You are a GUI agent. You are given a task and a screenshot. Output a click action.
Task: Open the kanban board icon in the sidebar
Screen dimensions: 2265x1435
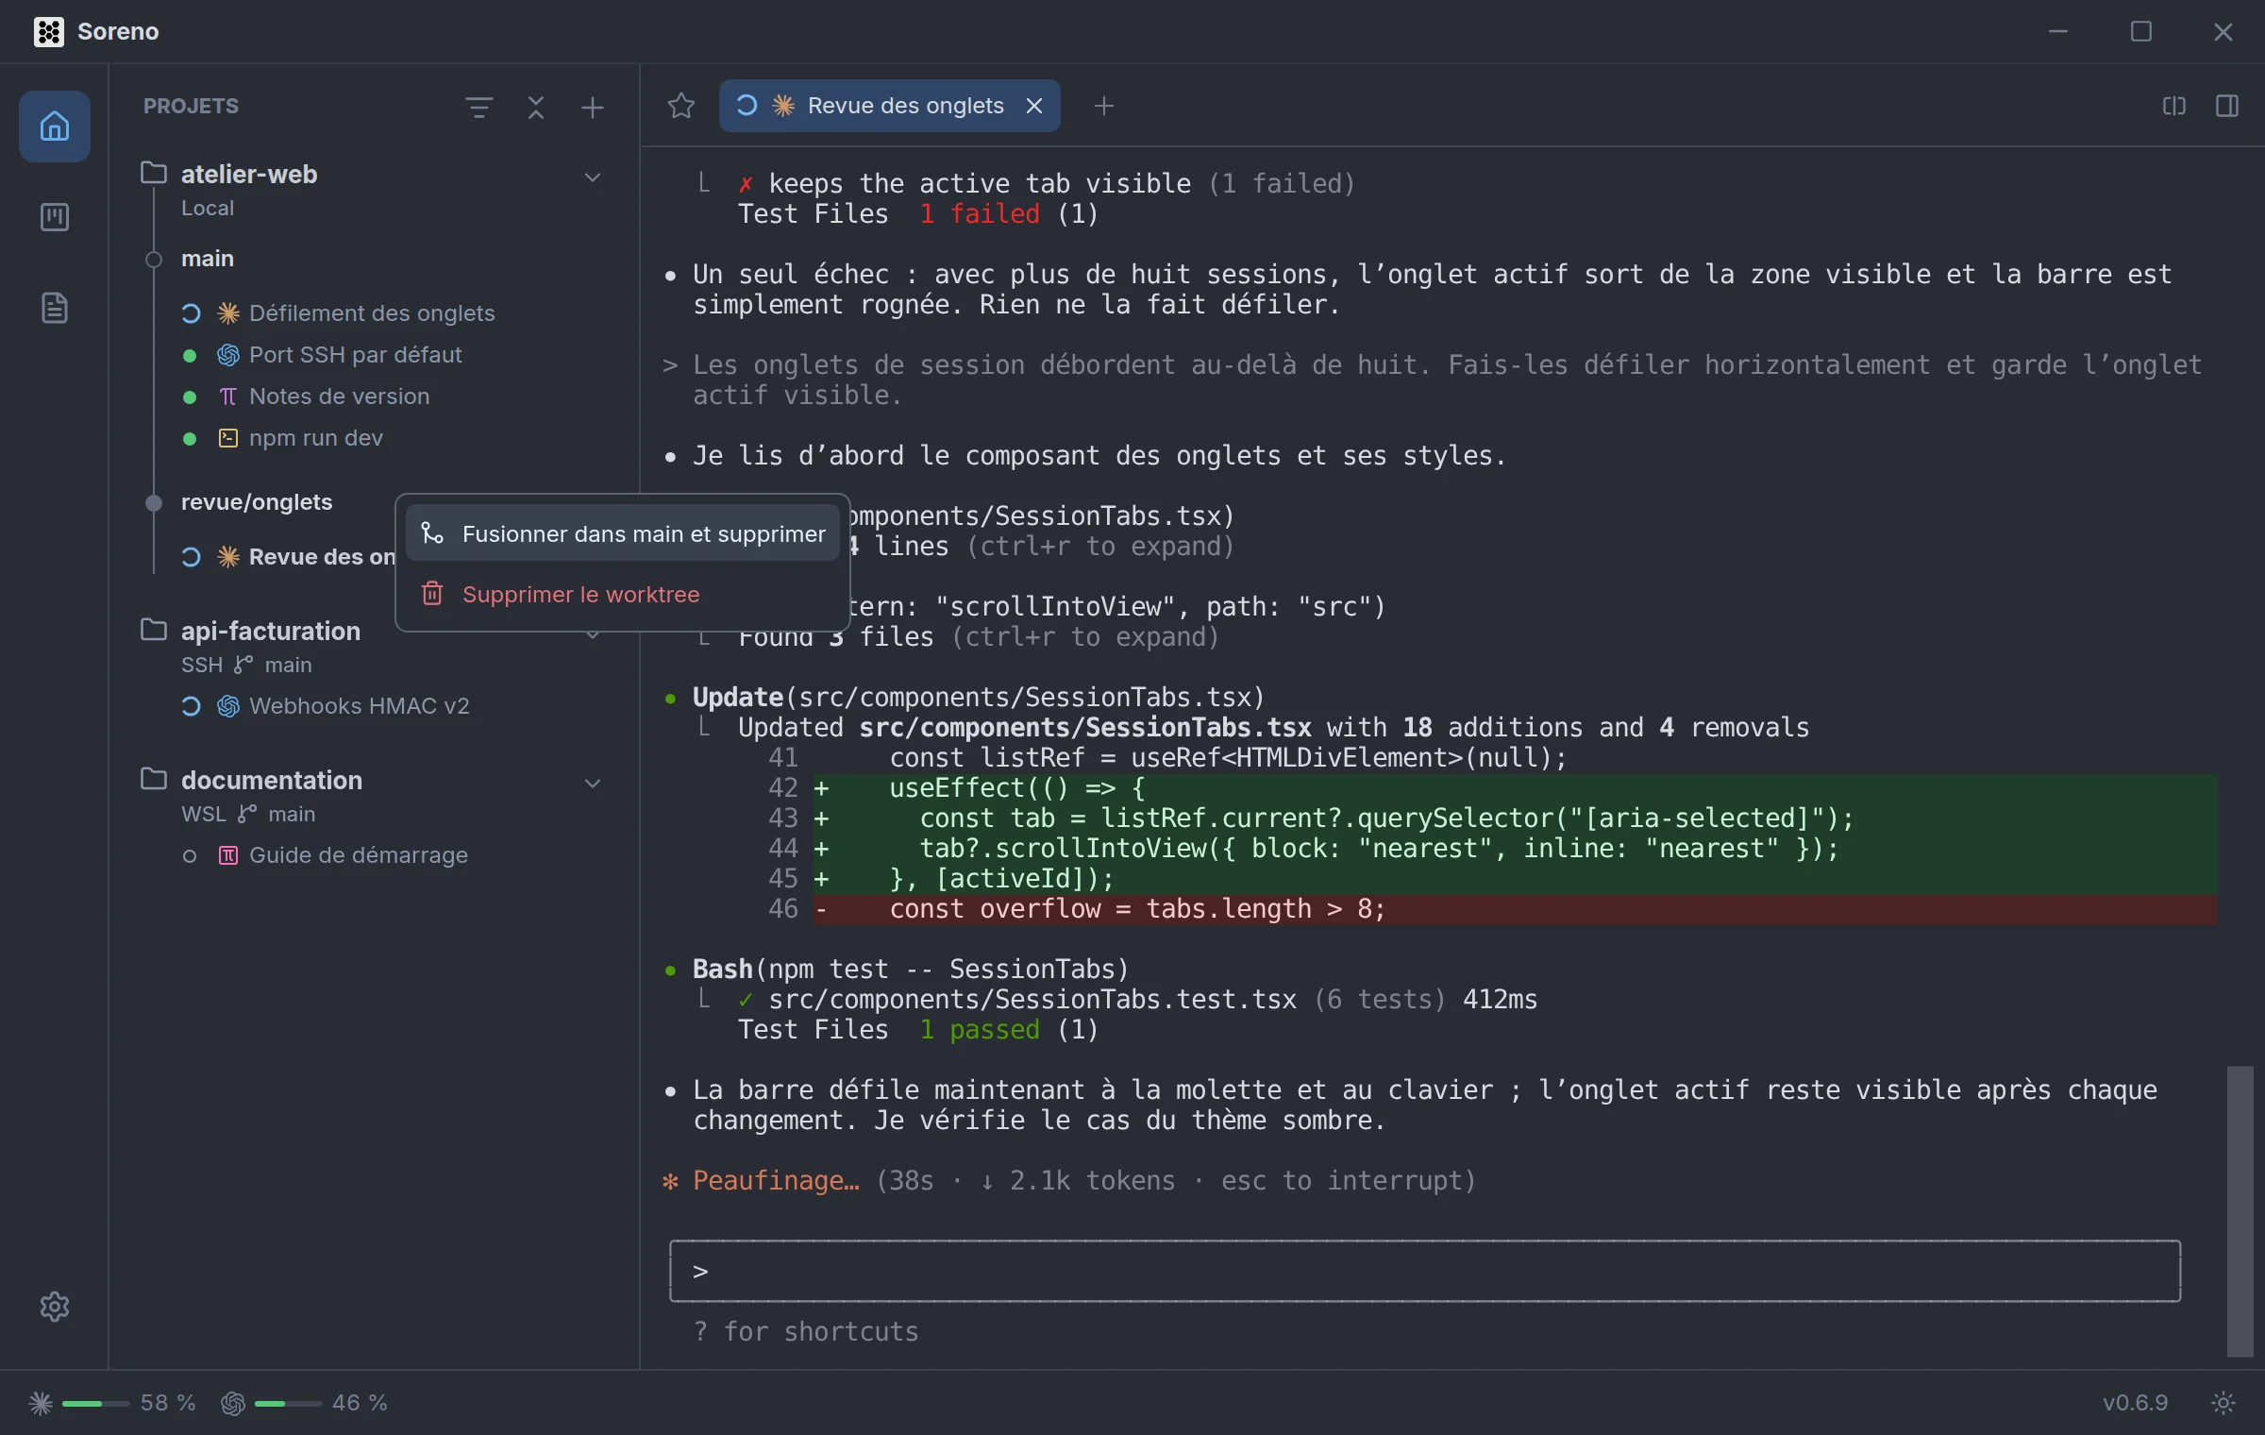tap(55, 217)
